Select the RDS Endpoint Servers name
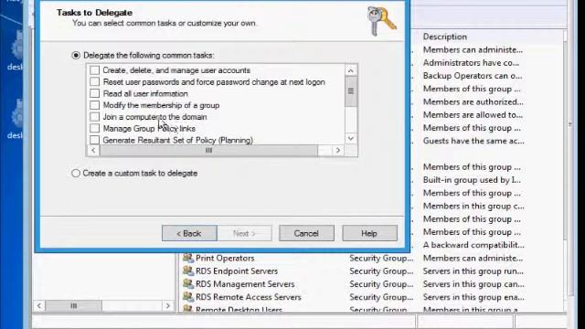Image resolution: width=585 pixels, height=329 pixels. (237, 271)
